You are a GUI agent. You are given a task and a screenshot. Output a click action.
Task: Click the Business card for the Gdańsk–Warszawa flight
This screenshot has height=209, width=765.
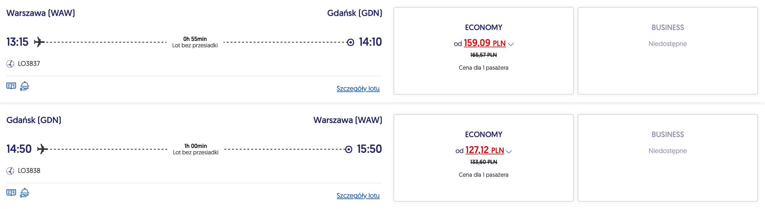pos(668,158)
